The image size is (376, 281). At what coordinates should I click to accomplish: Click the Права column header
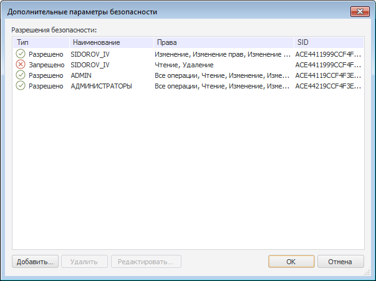223,42
